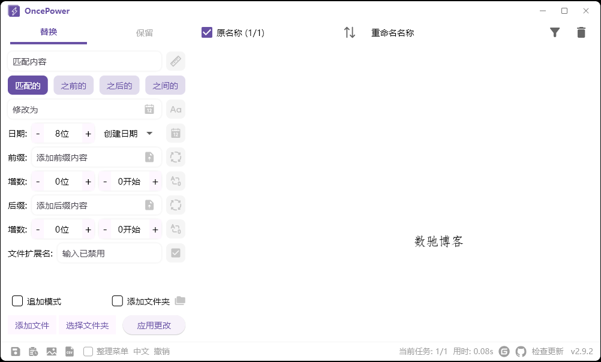Toggle the 原名称 select-all checkbox
The image size is (601, 362).
(x=206, y=32)
